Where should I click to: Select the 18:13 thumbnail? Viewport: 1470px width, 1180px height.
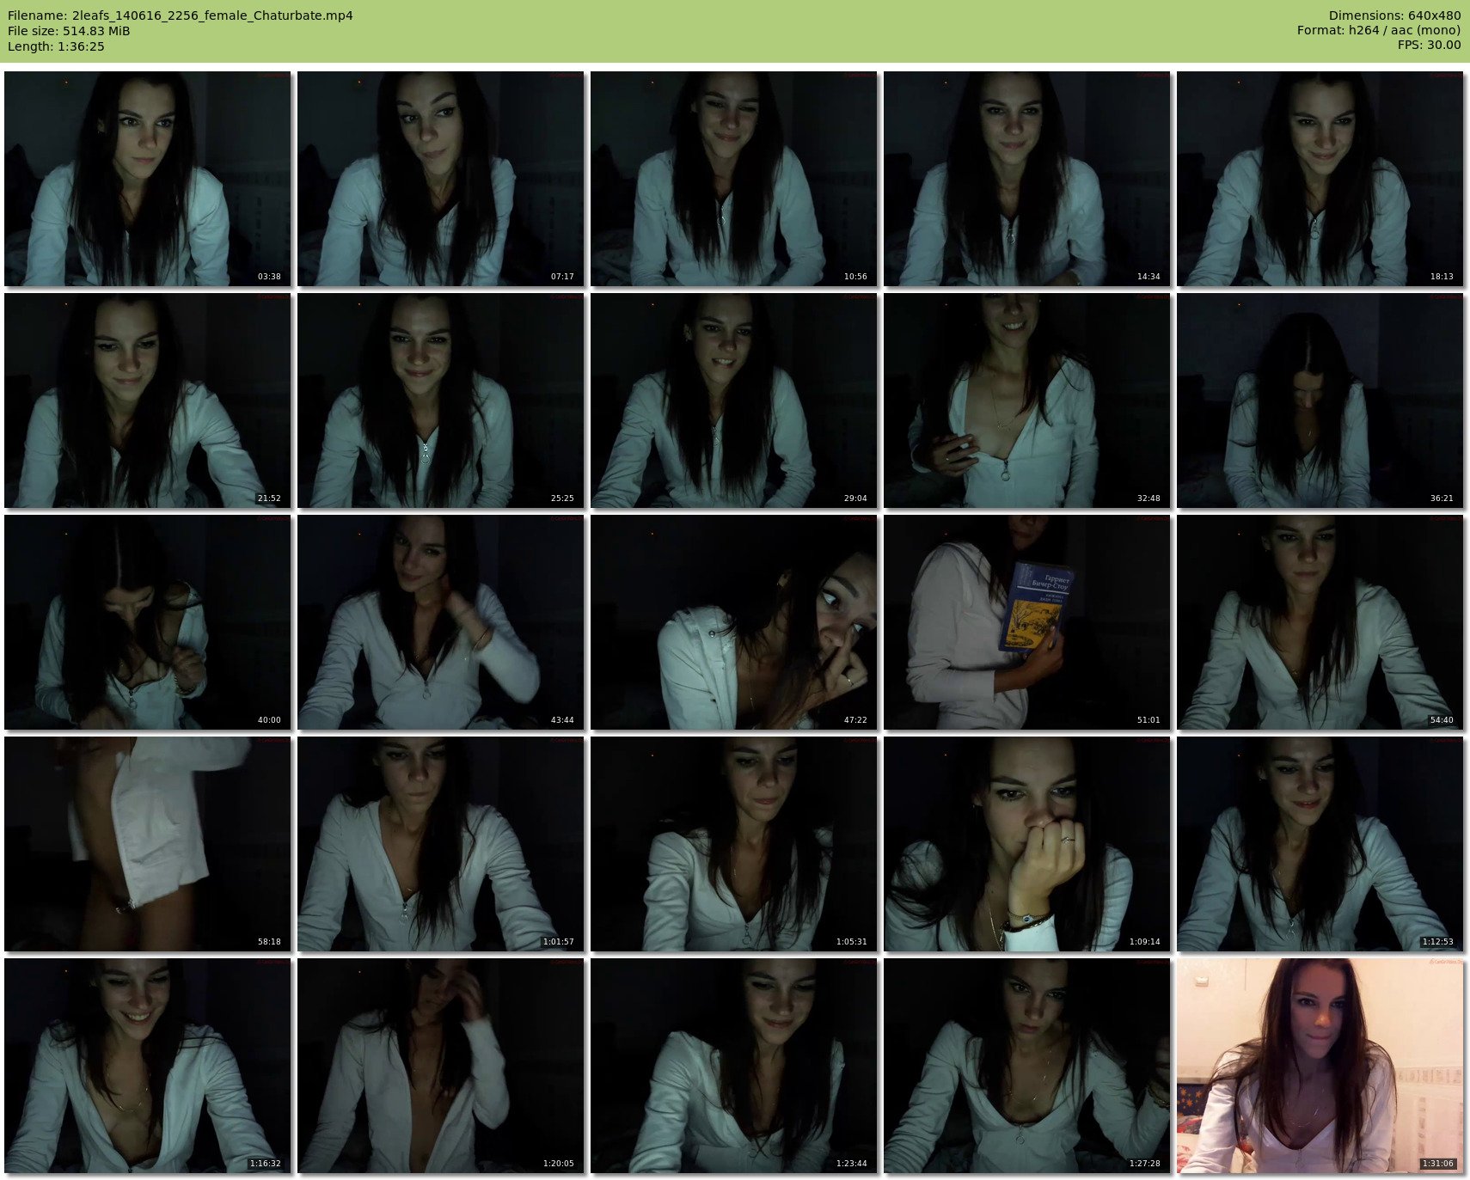pos(1320,179)
